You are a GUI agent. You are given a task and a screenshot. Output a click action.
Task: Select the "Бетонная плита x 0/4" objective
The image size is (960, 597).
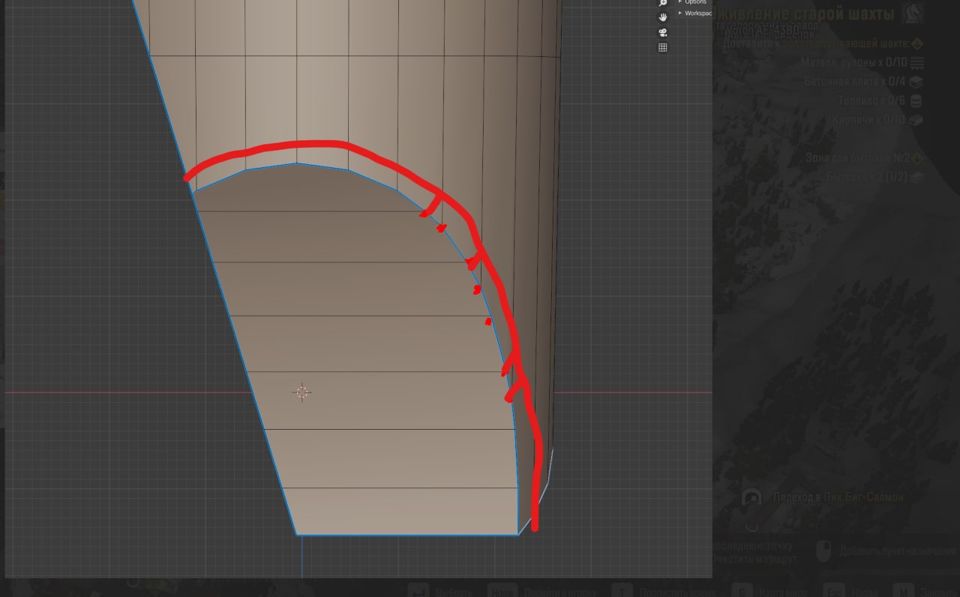tap(855, 82)
